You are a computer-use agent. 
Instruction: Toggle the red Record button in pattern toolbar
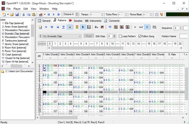pyautogui.click(x=70, y=27)
